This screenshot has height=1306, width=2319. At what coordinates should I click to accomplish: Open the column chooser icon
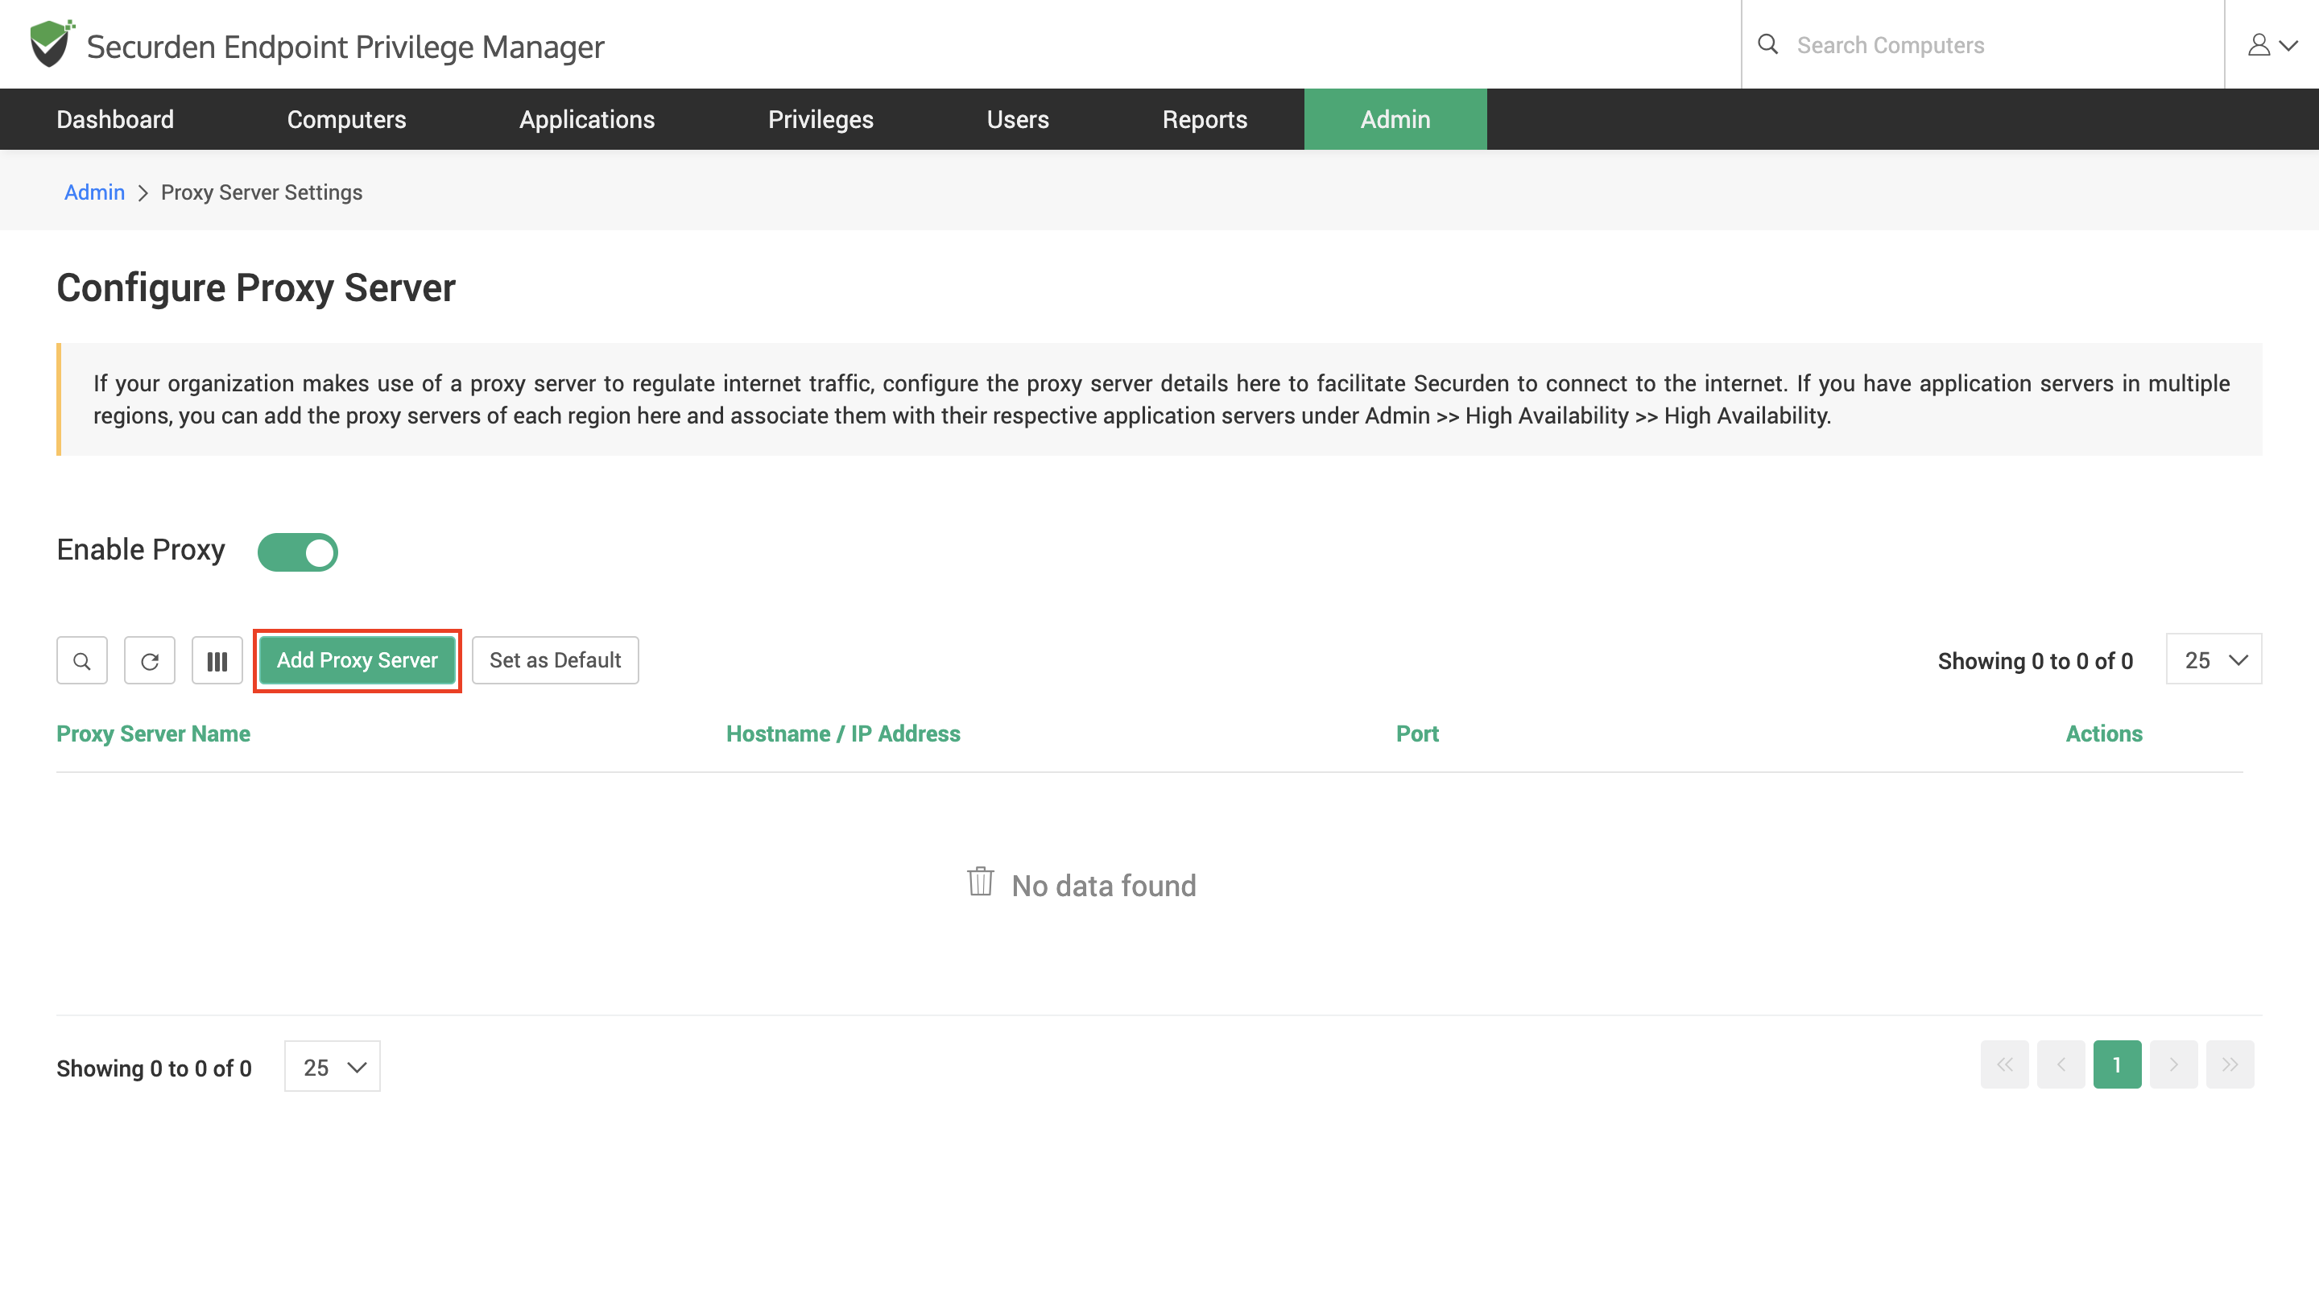coord(217,661)
